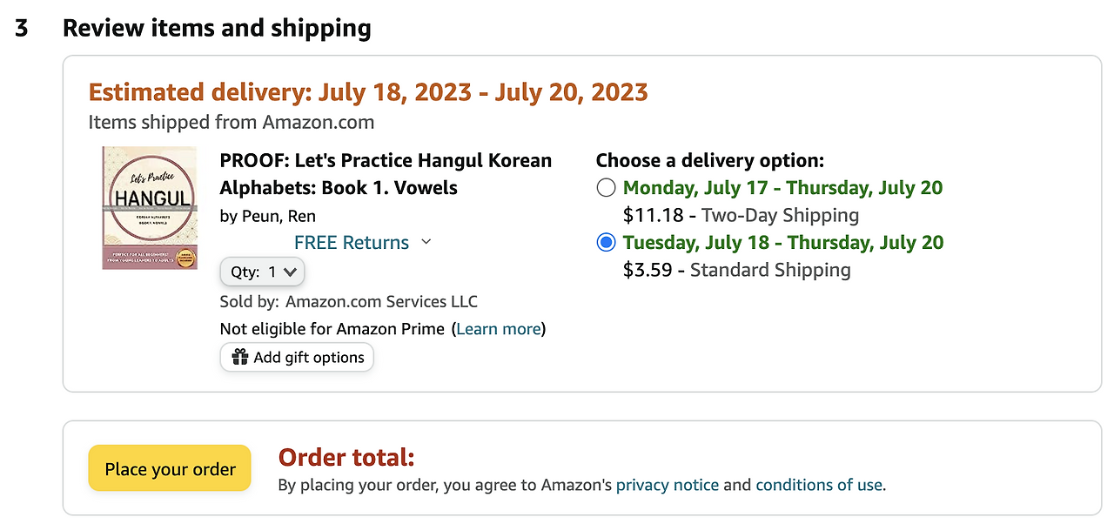Image resolution: width=1114 pixels, height=524 pixels.
Task: Click the Review items and shipping heading
Action: point(217,29)
